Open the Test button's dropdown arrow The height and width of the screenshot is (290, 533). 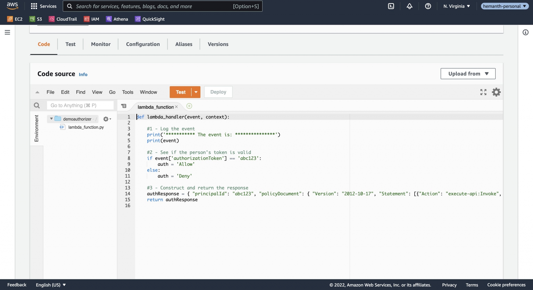coord(196,92)
